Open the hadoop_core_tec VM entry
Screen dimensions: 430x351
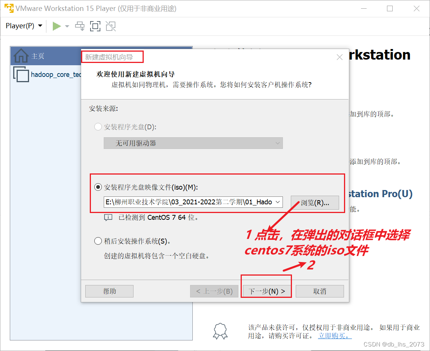pos(56,75)
